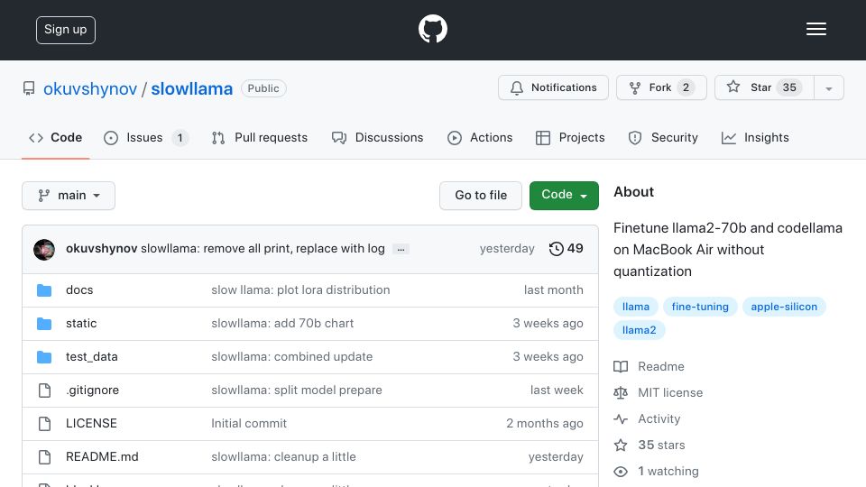Click the test_data folder icon

pos(44,357)
